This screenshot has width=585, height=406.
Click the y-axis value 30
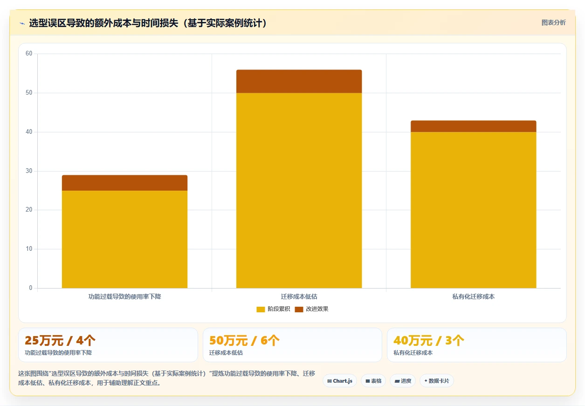pyautogui.click(x=29, y=171)
